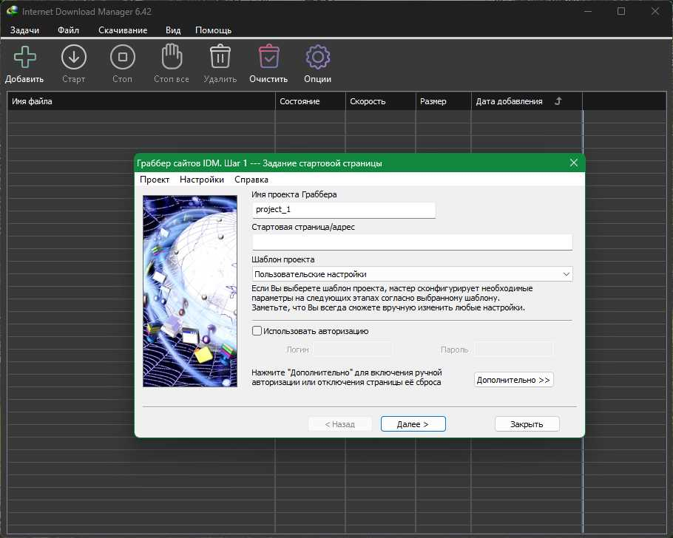Image resolution: width=673 pixels, height=538 pixels.
Task: Open the Справка menu in grabber dialog
Action: pos(251,180)
